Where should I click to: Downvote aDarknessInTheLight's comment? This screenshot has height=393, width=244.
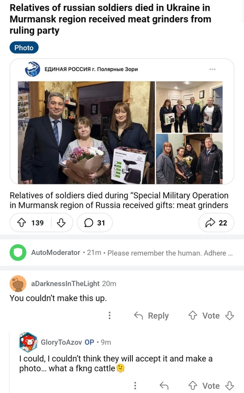(230, 315)
